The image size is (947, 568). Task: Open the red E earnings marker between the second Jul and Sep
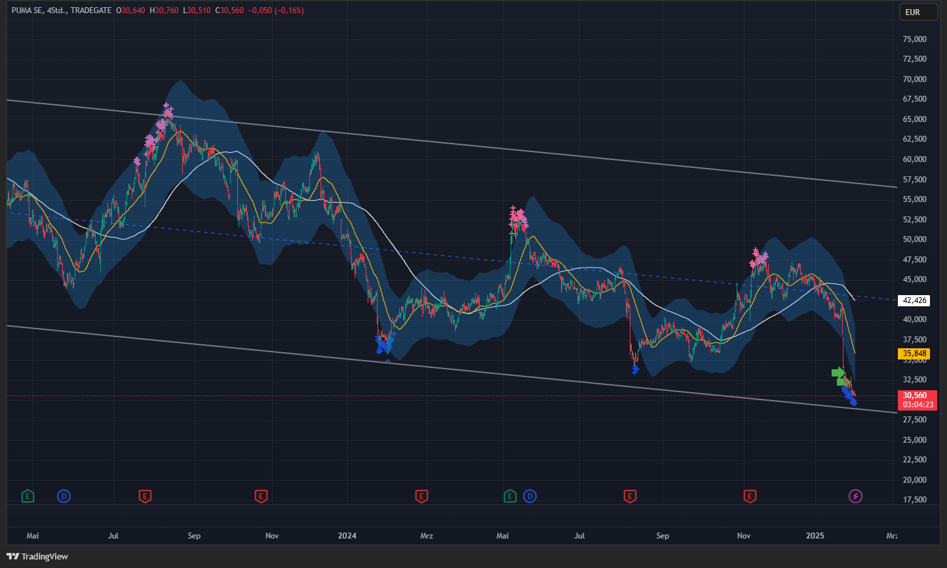pyautogui.click(x=630, y=496)
